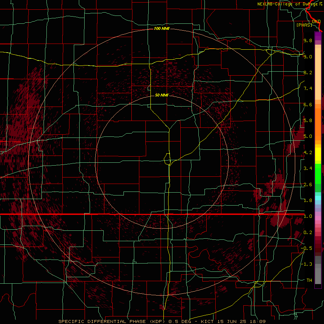Click the 6.6 value on the color scale
This screenshot has height=324, width=324.
308,104
